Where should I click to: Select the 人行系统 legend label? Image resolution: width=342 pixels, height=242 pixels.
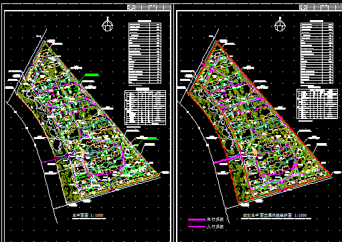[x=215, y=227]
